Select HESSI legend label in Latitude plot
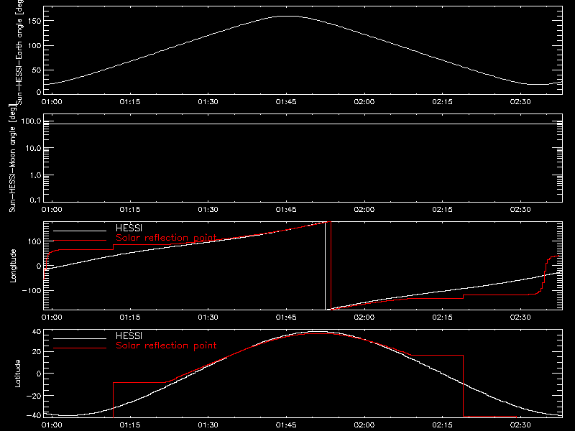 click(x=129, y=335)
